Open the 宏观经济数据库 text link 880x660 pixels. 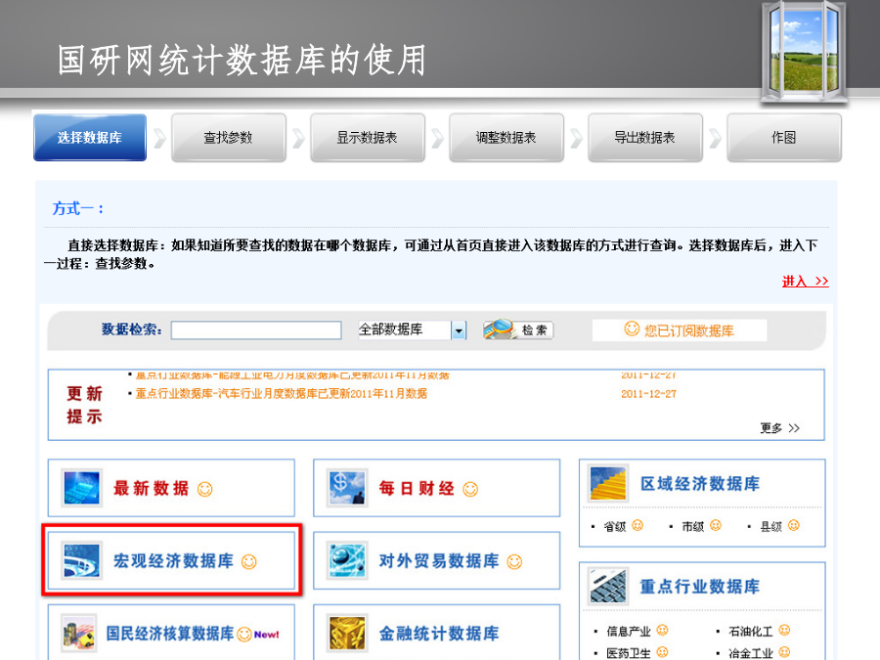point(173,560)
